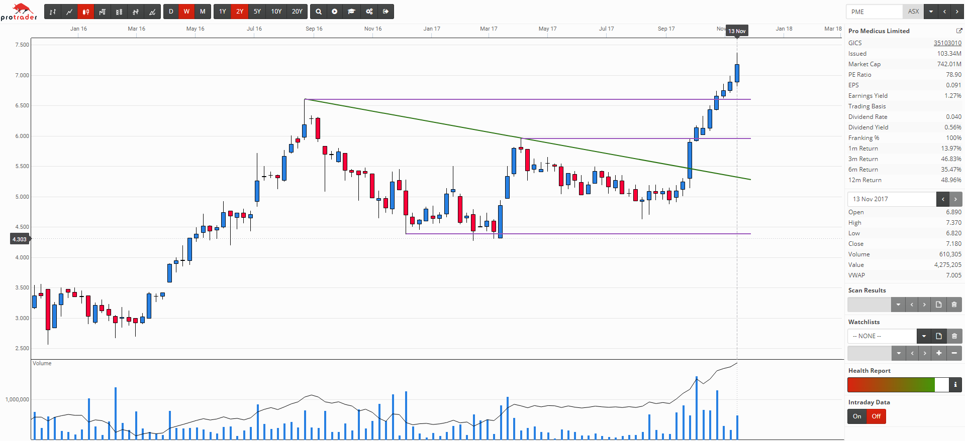The width and height of the screenshot is (965, 441).
Task: Click the PE Ratio value 78.90
Action: [953, 75]
